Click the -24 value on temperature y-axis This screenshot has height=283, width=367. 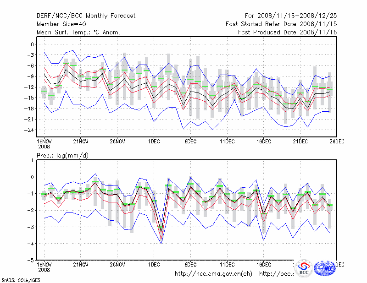30,130
